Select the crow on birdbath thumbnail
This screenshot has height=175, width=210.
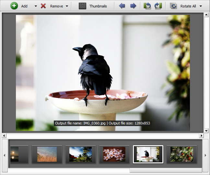pyautogui.click(x=148, y=154)
